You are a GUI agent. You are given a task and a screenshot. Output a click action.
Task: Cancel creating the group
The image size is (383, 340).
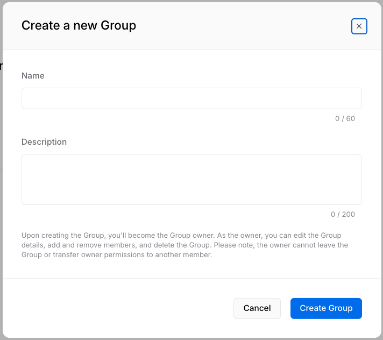[x=257, y=308]
